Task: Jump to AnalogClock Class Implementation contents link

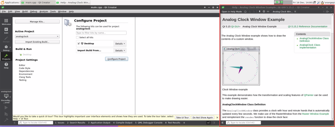Action: (x=310, y=46)
